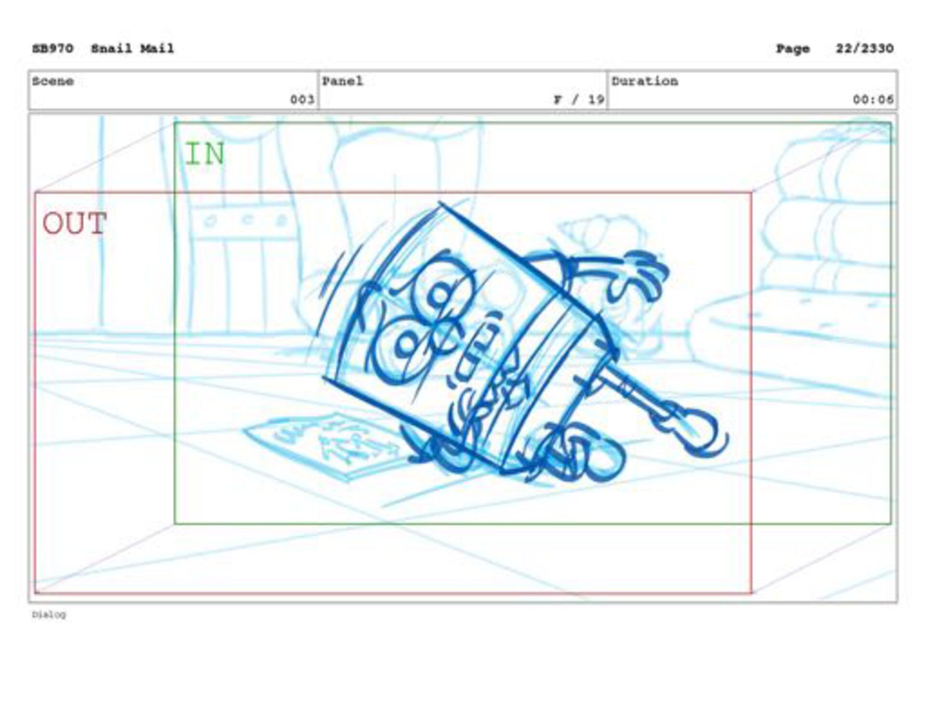Select the storyboard panel drawing thumbnail

[463, 358]
